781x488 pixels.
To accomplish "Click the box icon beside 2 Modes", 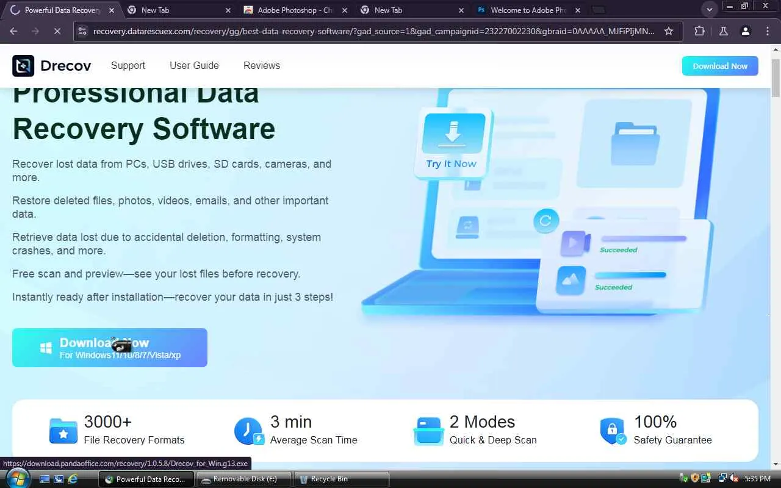I will [x=428, y=431].
